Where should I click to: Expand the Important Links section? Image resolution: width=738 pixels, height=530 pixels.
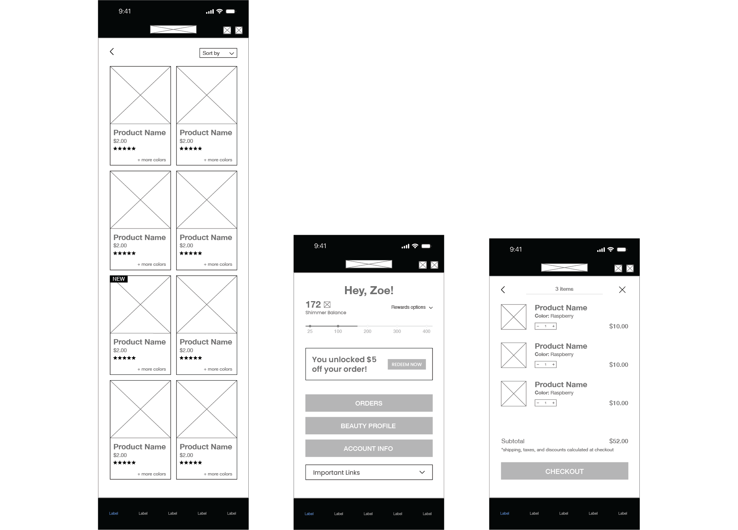click(x=368, y=472)
